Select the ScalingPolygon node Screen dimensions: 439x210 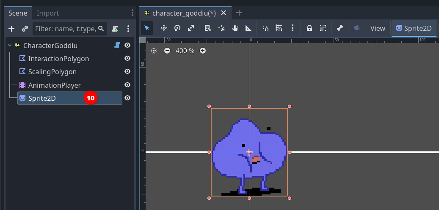(x=52, y=72)
